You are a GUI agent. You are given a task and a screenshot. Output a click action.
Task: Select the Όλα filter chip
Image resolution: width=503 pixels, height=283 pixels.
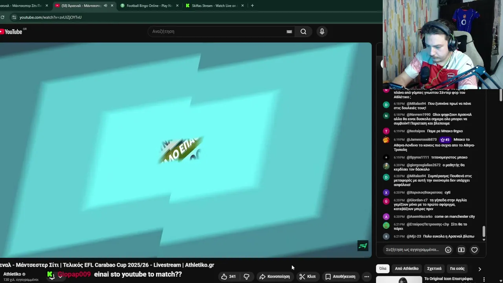(383, 268)
